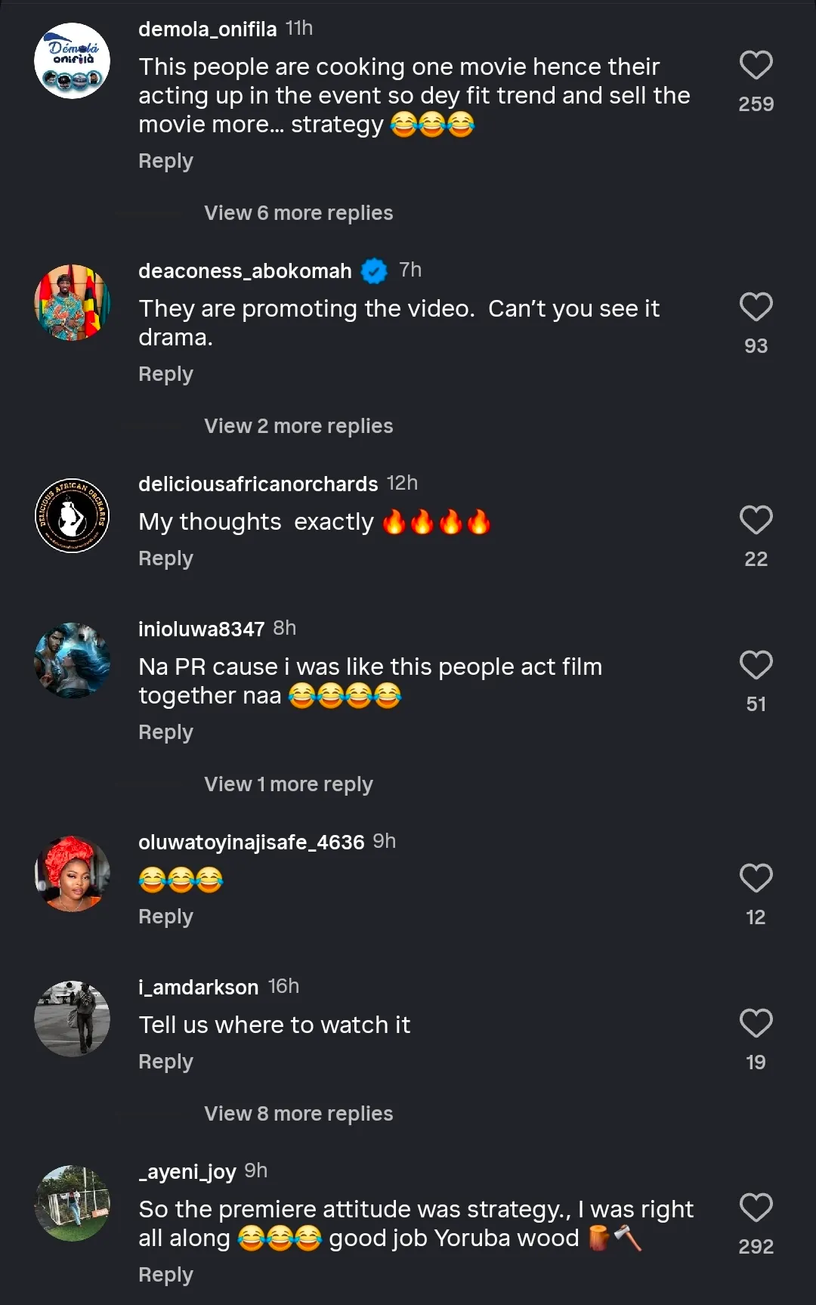
Task: Expand 6 more replies under demola_onifila
Action: click(298, 213)
